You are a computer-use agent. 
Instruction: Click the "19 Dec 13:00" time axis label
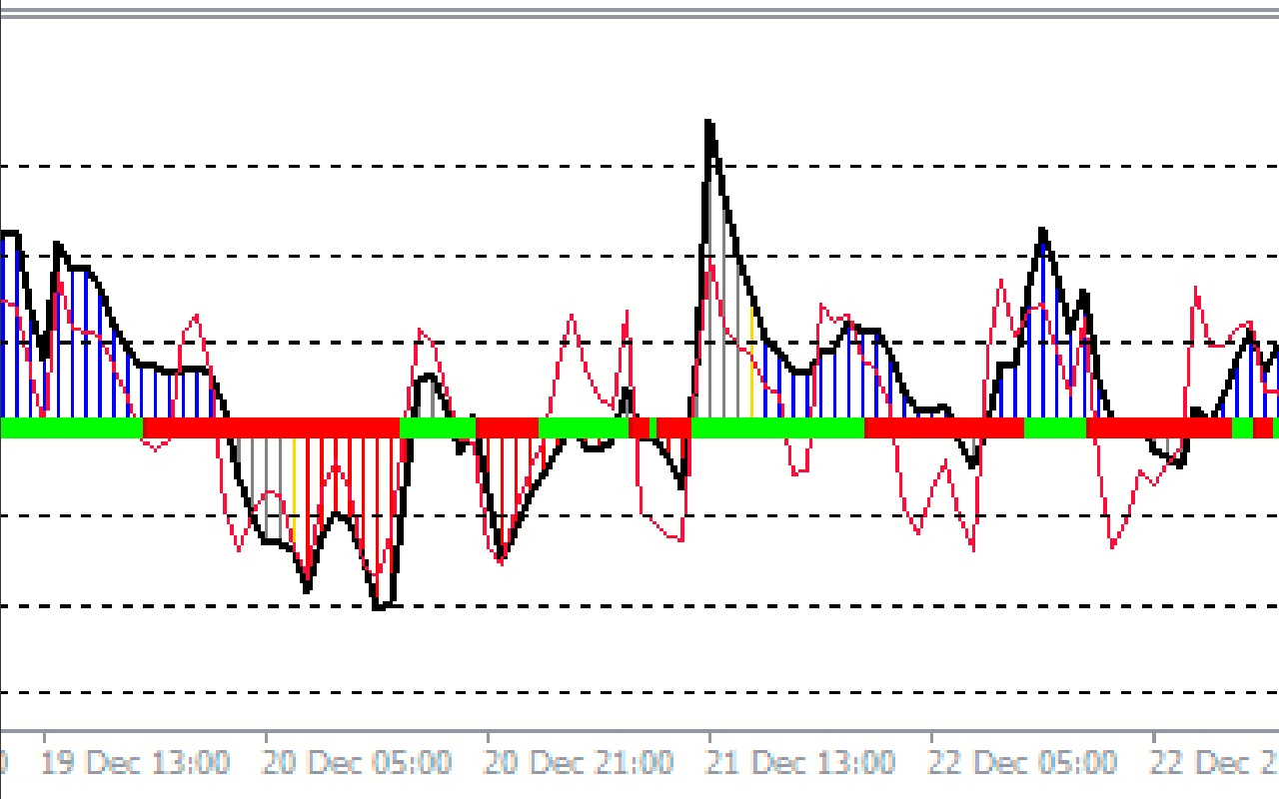click(136, 763)
